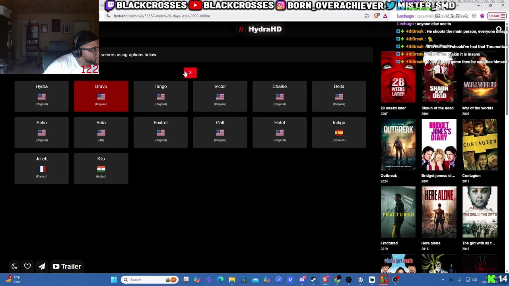
Task: Share via the paper plane icon
Action: tap(42, 267)
